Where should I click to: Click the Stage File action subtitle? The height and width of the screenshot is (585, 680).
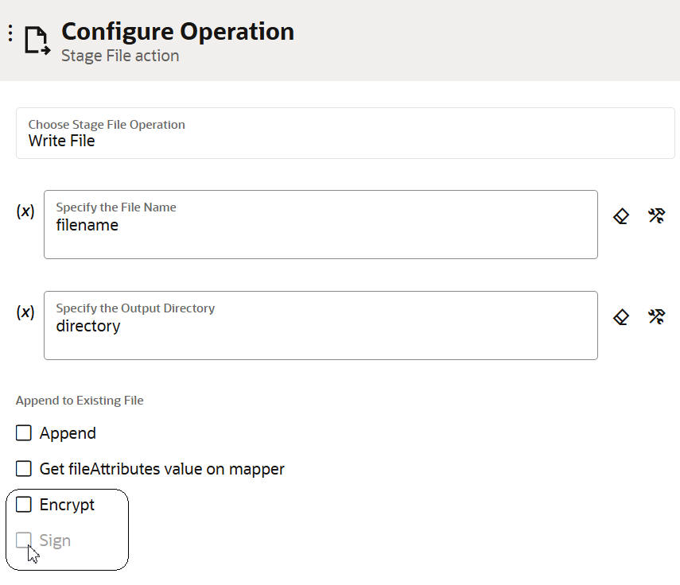120,56
